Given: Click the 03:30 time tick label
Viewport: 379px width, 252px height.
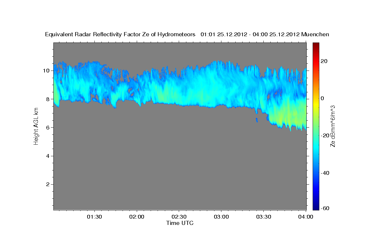Looking at the screenshot, I should click(x=263, y=217).
